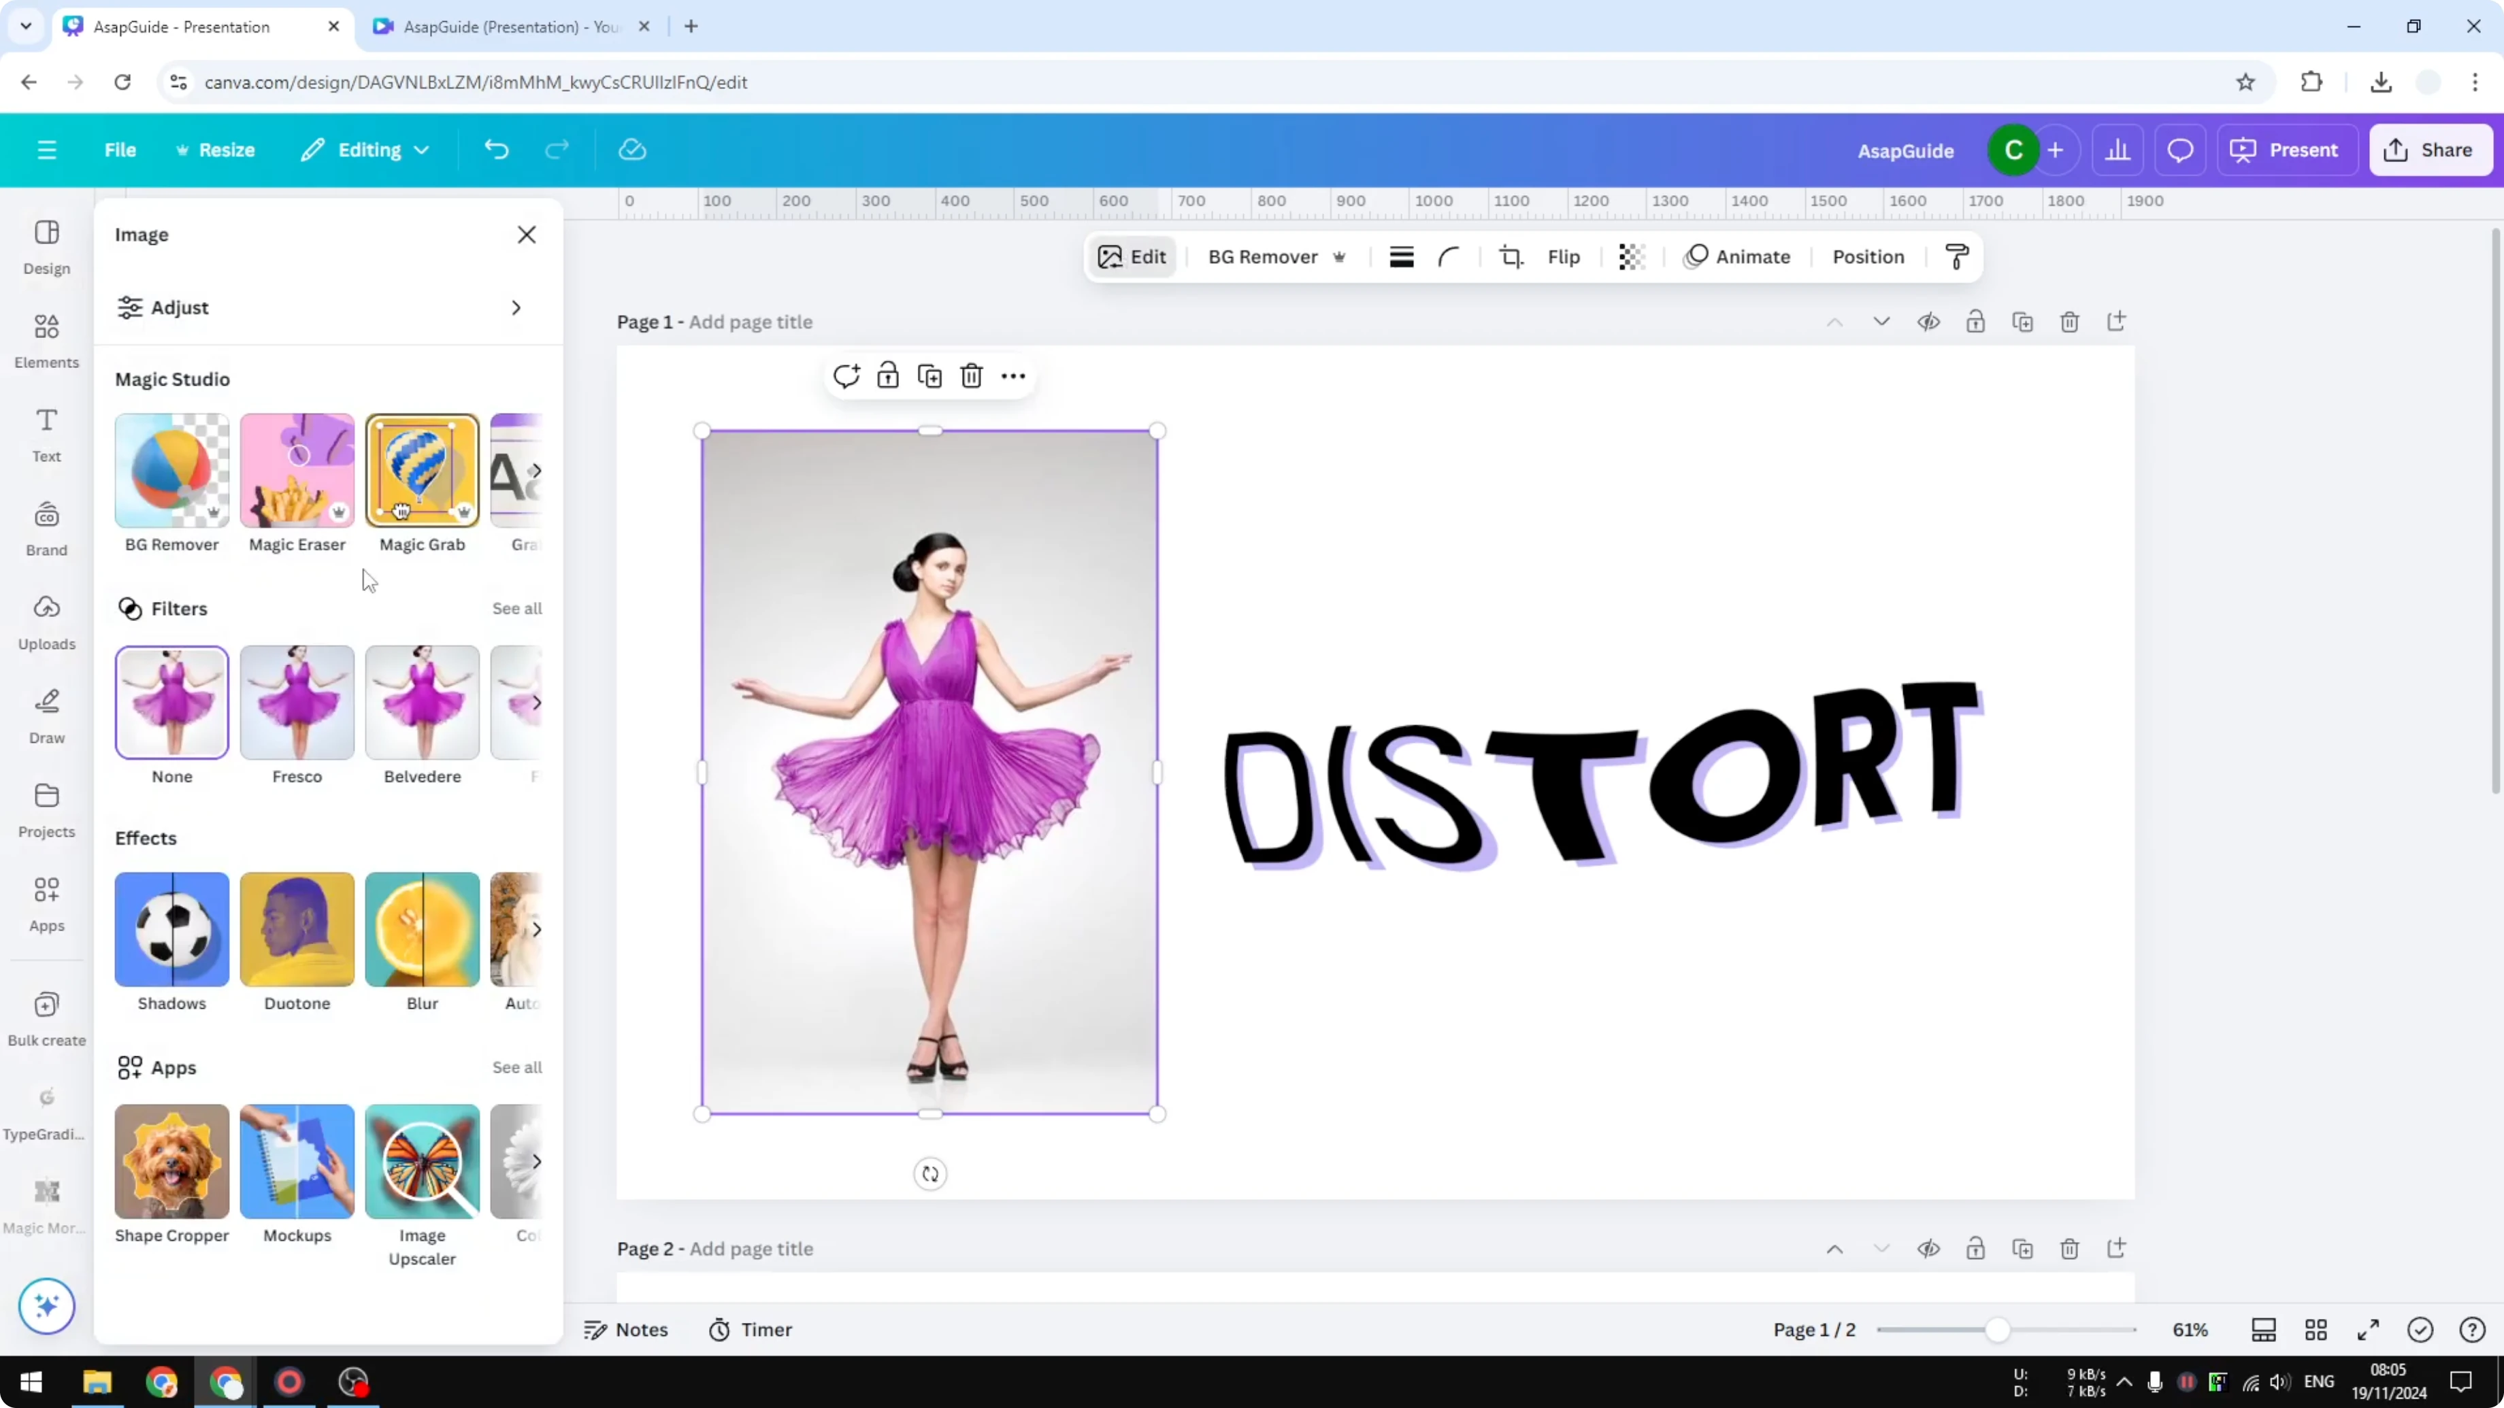Open the Uploads panel in the sidebar
The height and width of the screenshot is (1408, 2504).
tap(46, 622)
